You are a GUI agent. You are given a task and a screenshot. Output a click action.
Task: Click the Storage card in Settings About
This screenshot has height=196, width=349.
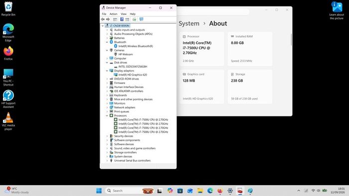pos(250,87)
